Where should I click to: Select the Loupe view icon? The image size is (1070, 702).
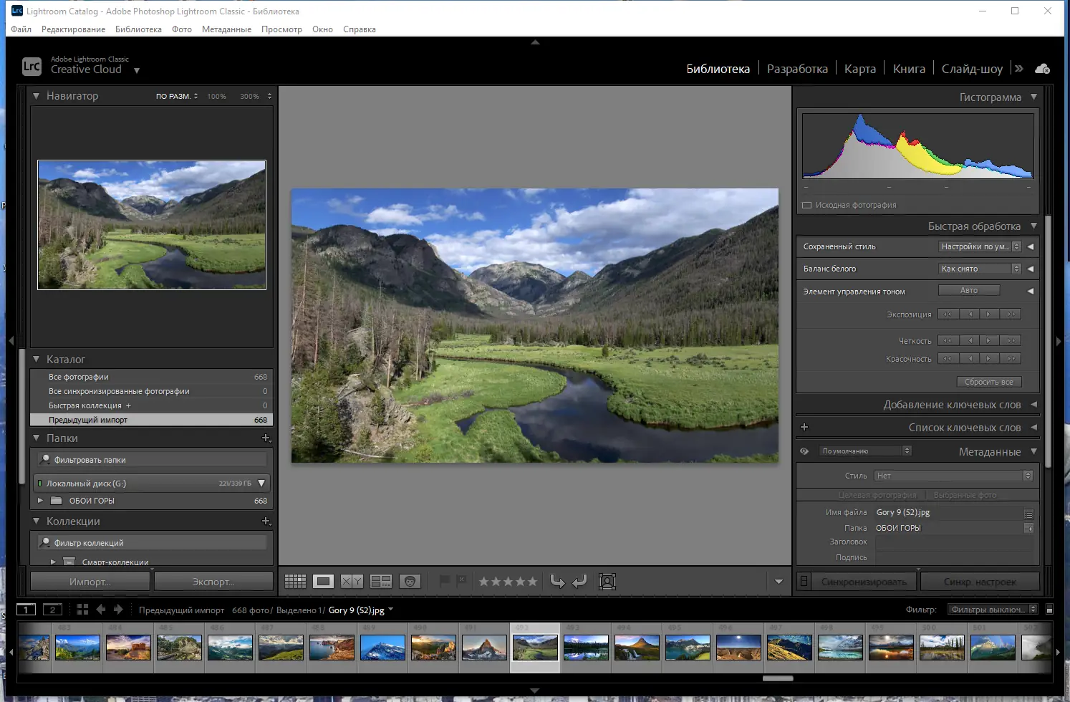coord(323,581)
